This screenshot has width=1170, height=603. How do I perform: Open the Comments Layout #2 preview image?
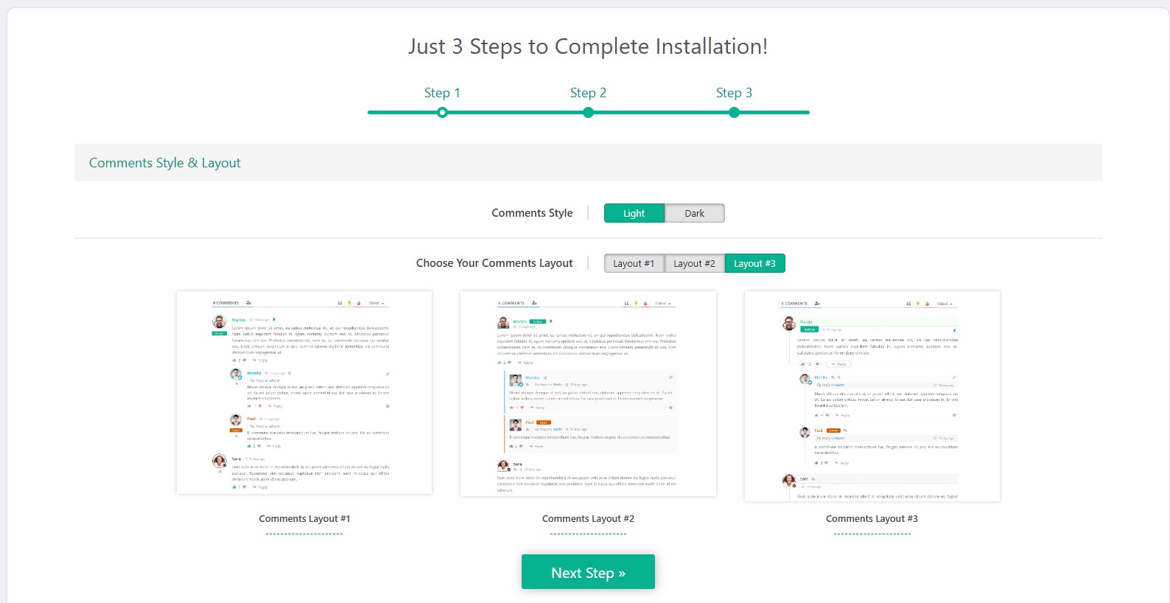588,393
